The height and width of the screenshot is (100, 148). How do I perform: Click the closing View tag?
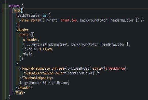pyautogui.click(x=19, y=92)
